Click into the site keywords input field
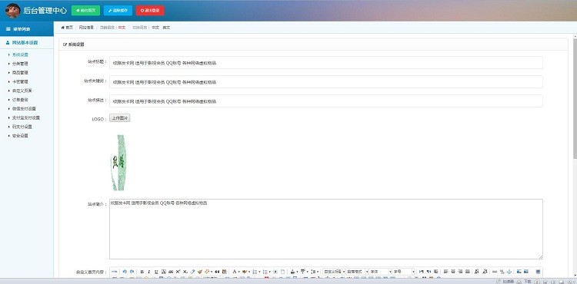This screenshot has width=577, height=284. tap(326, 82)
